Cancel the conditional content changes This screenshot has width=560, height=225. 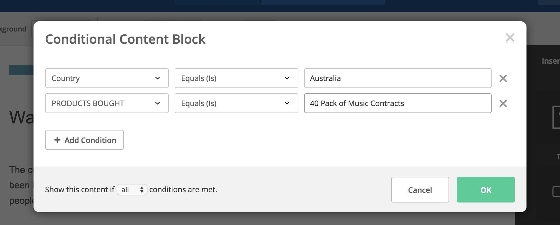tap(420, 190)
